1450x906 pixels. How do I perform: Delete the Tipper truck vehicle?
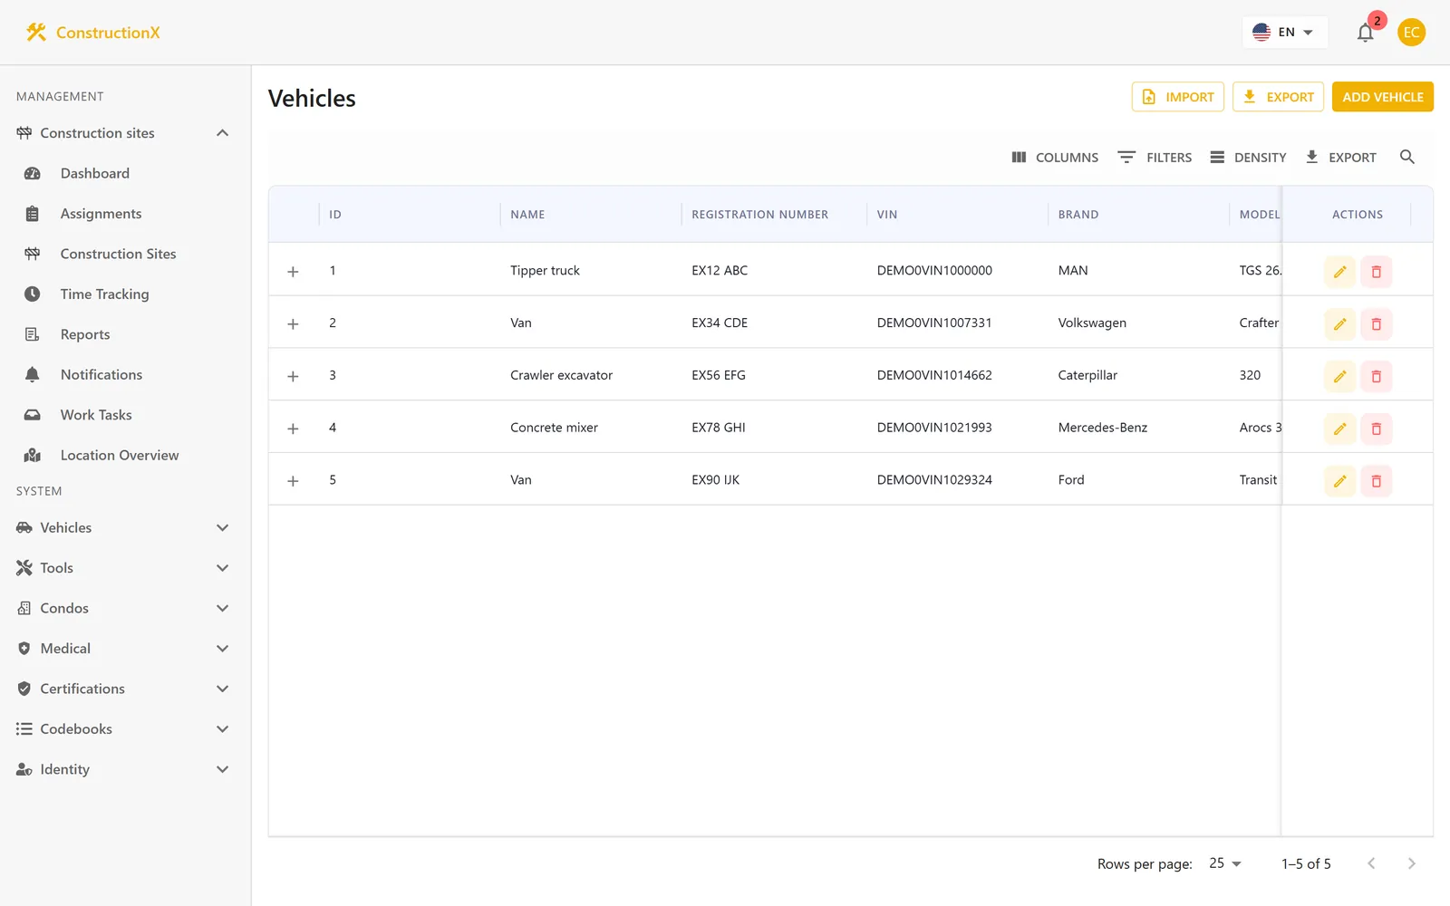(x=1376, y=272)
